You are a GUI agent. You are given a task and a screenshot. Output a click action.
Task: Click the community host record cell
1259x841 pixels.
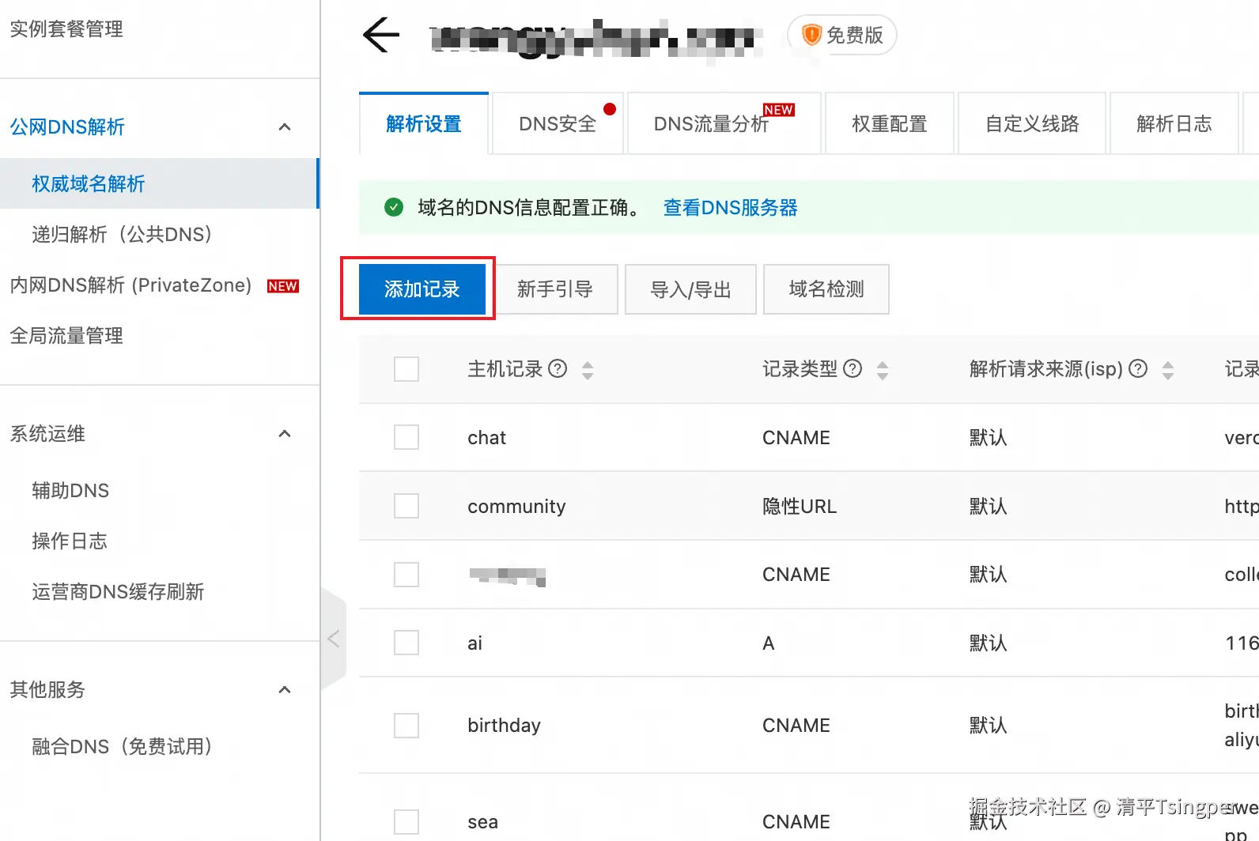516,507
